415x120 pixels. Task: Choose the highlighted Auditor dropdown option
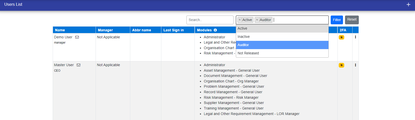tap(282, 45)
